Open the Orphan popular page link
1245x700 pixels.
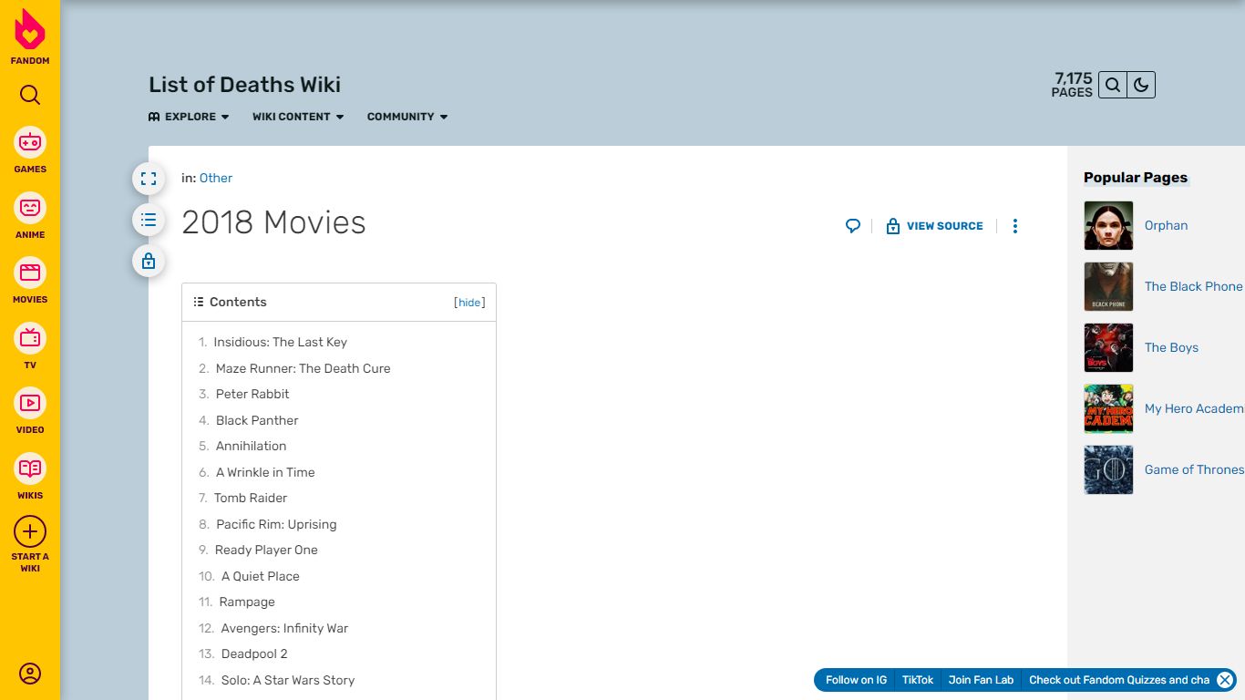[x=1166, y=225]
